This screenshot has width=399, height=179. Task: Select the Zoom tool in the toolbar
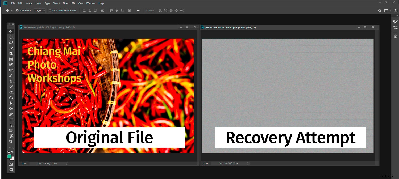[x=11, y=142]
